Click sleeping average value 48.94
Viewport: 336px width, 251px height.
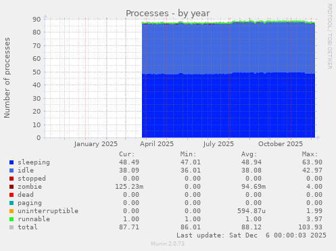[x=251, y=162]
